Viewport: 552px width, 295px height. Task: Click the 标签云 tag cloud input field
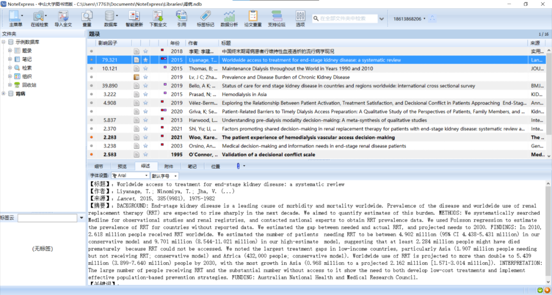pos(48,218)
